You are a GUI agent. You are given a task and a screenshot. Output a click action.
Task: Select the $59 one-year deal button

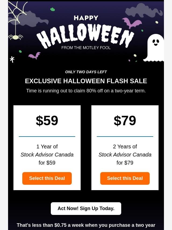(47, 178)
